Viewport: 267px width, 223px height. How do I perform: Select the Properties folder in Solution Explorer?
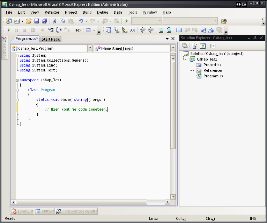(212, 65)
